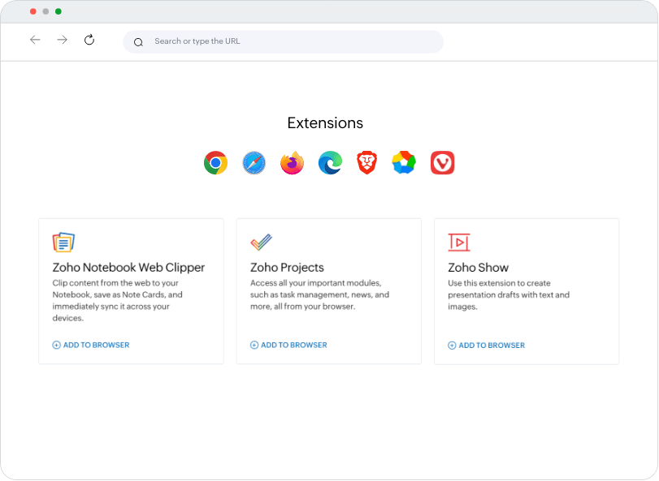The height and width of the screenshot is (481, 659).
Task: Open the Zoho Projects card title
Action: click(287, 267)
